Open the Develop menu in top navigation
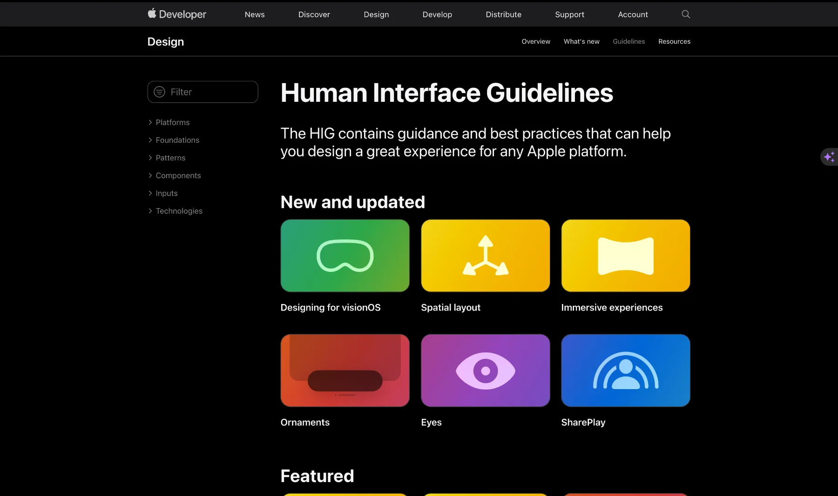The width and height of the screenshot is (838, 496). click(437, 14)
